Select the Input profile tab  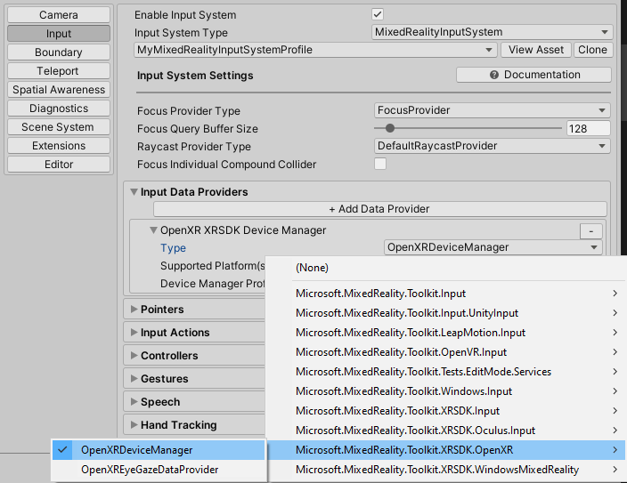59,34
